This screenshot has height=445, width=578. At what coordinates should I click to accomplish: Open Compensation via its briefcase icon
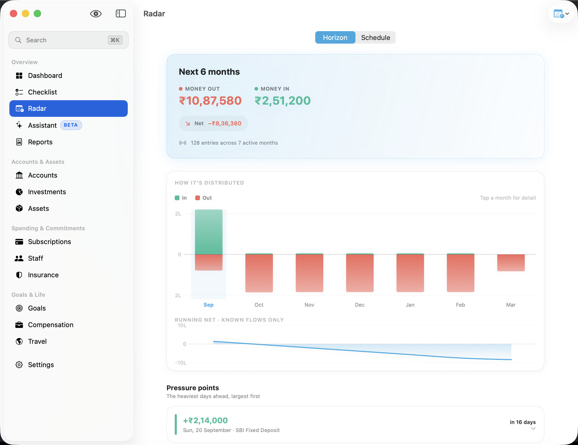pyautogui.click(x=19, y=325)
